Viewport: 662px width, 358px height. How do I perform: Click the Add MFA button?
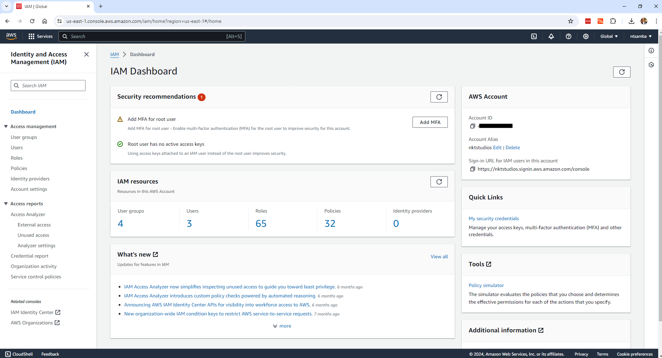click(430, 122)
